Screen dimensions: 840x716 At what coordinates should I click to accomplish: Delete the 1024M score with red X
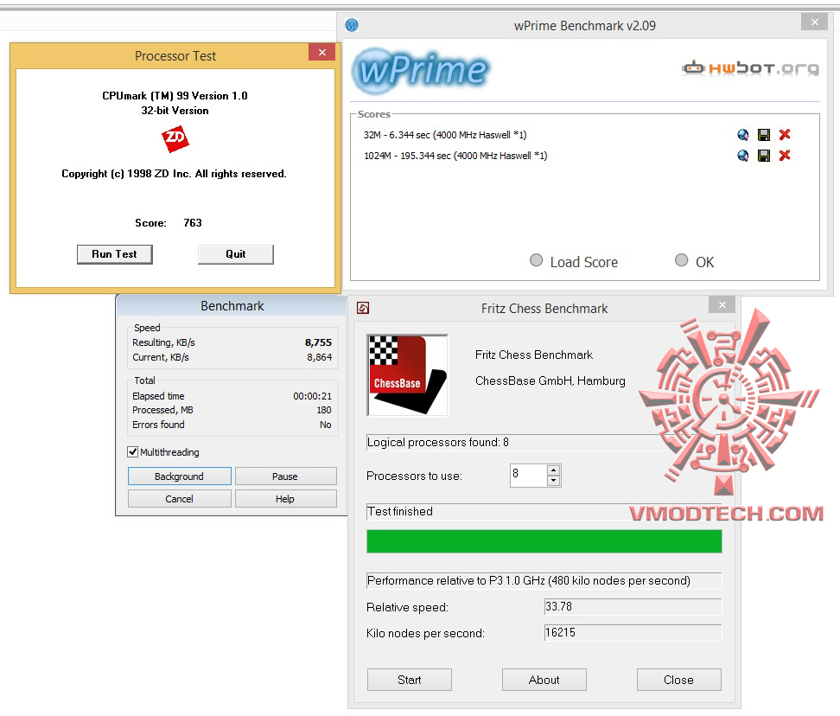coord(785,156)
